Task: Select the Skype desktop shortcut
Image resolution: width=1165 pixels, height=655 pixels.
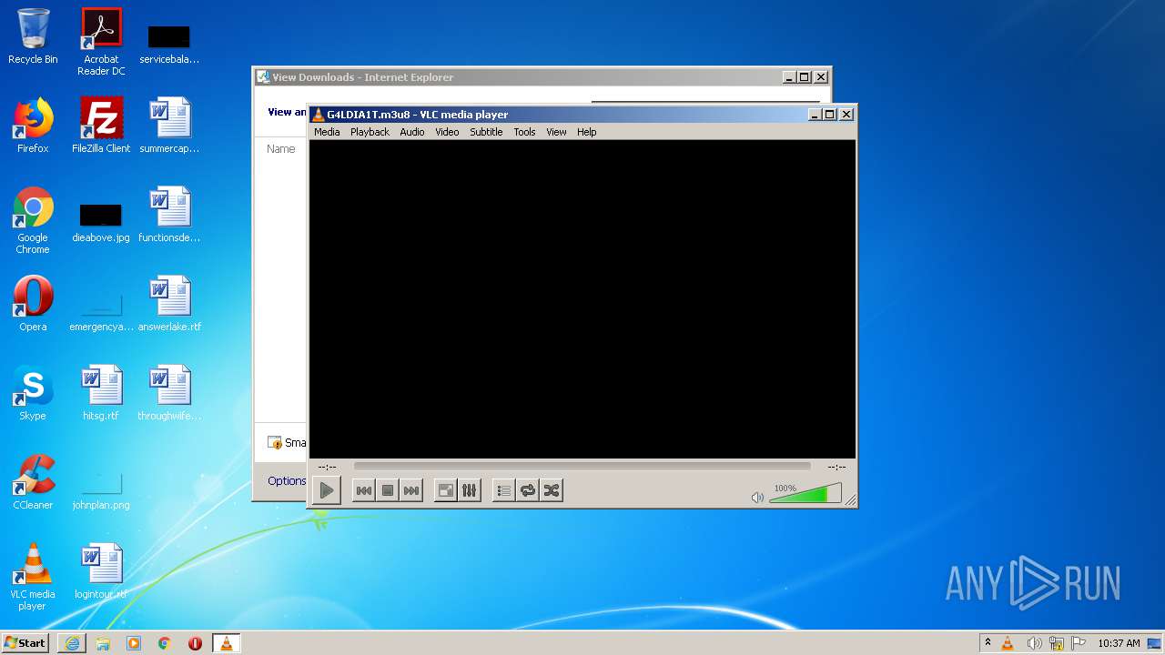Action: pyautogui.click(x=33, y=393)
